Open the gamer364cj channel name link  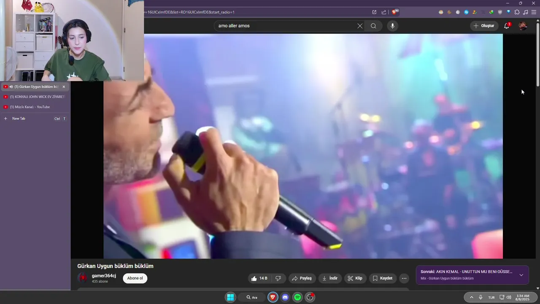click(x=104, y=276)
